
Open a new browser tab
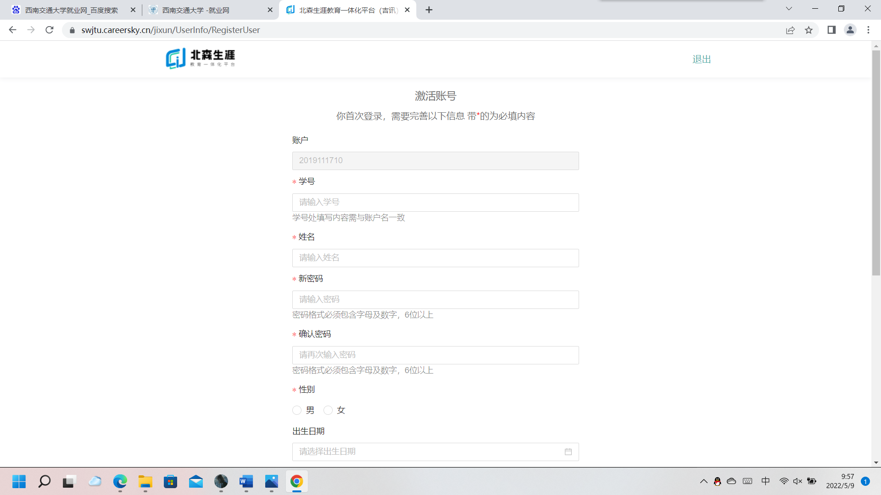coord(429,10)
